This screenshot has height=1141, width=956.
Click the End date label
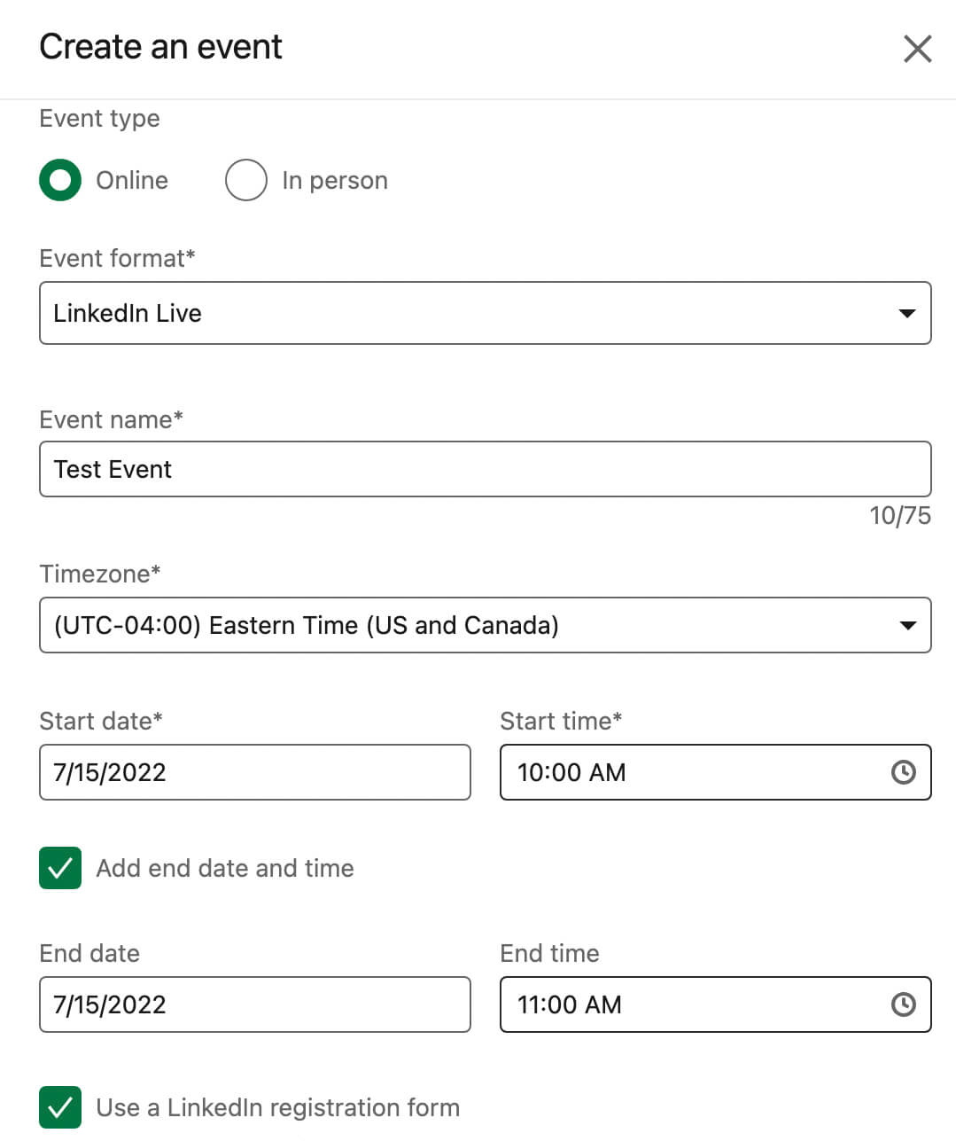89,953
